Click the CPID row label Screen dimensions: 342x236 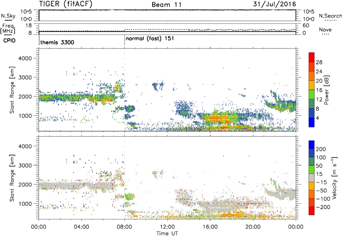9,40
